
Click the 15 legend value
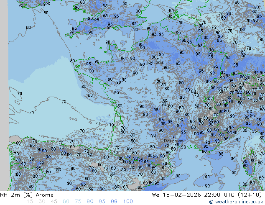pos(30,202)
